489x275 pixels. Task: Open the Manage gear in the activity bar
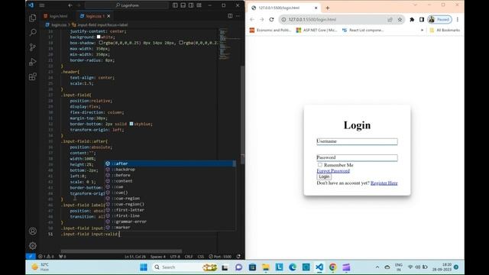pyautogui.click(x=33, y=246)
